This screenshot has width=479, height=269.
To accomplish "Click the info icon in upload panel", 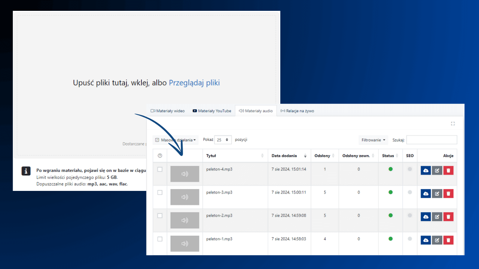I will click(26, 171).
